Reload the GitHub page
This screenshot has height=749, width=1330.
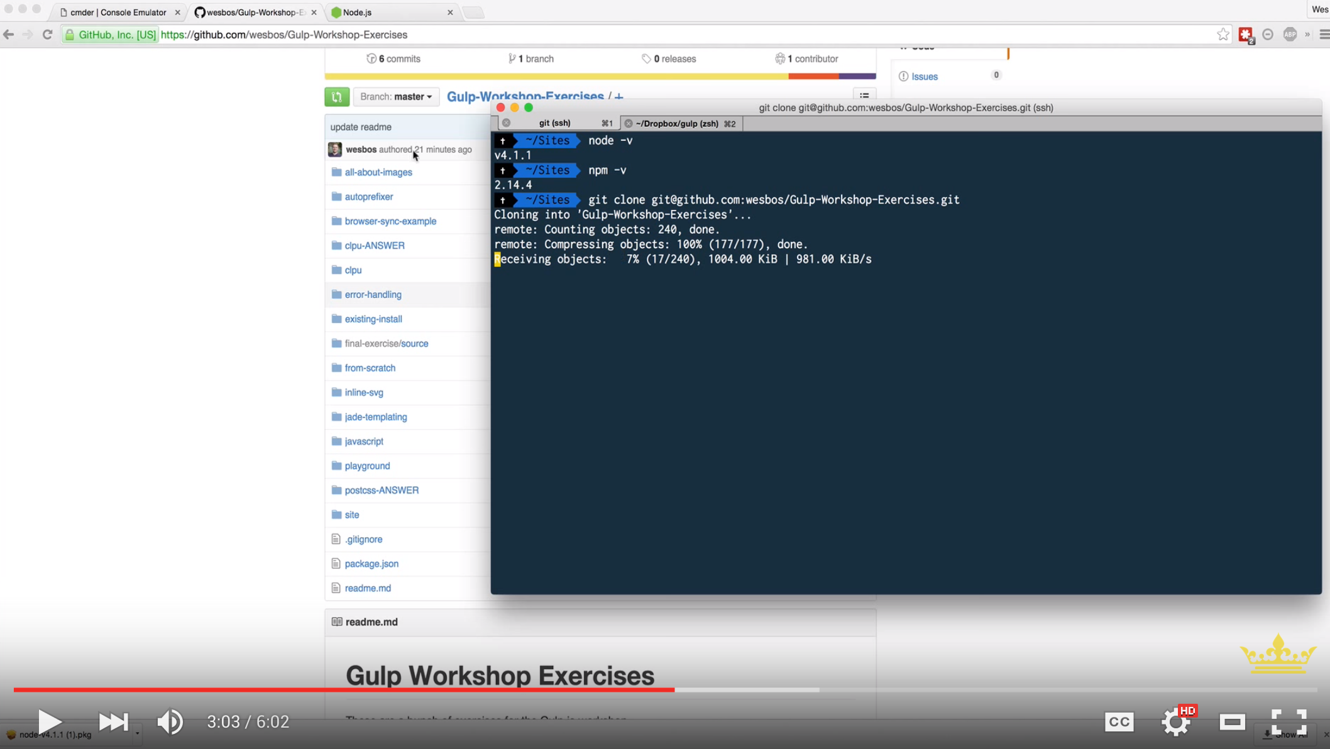click(47, 35)
